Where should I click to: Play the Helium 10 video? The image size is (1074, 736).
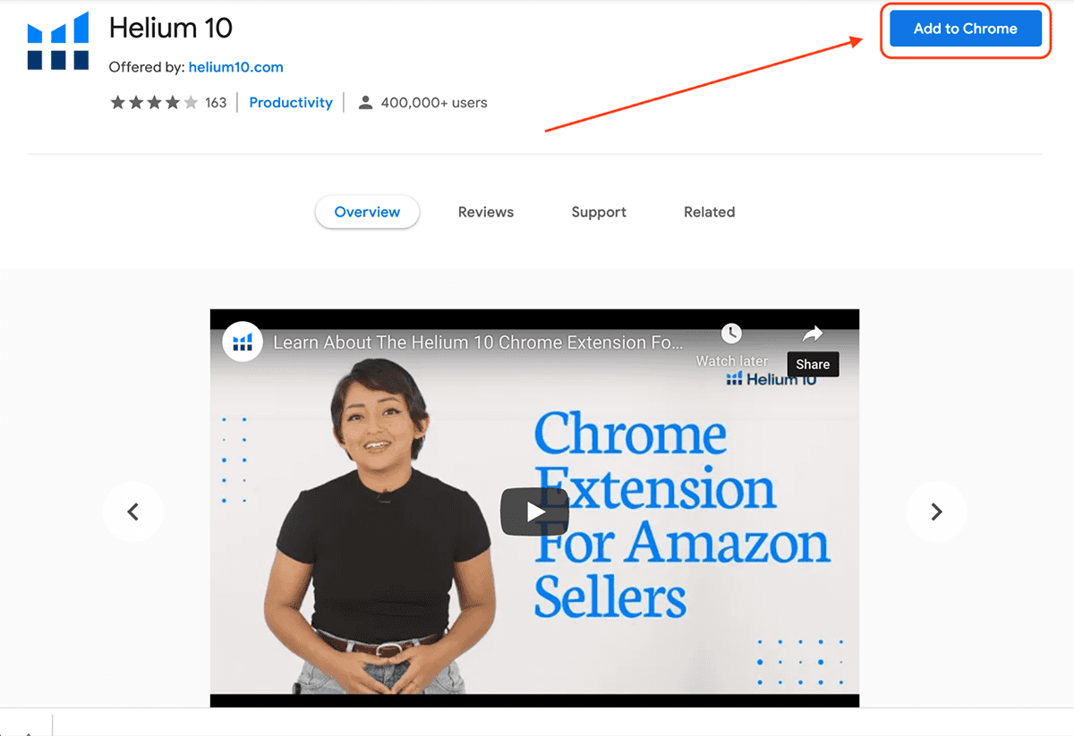tap(534, 512)
